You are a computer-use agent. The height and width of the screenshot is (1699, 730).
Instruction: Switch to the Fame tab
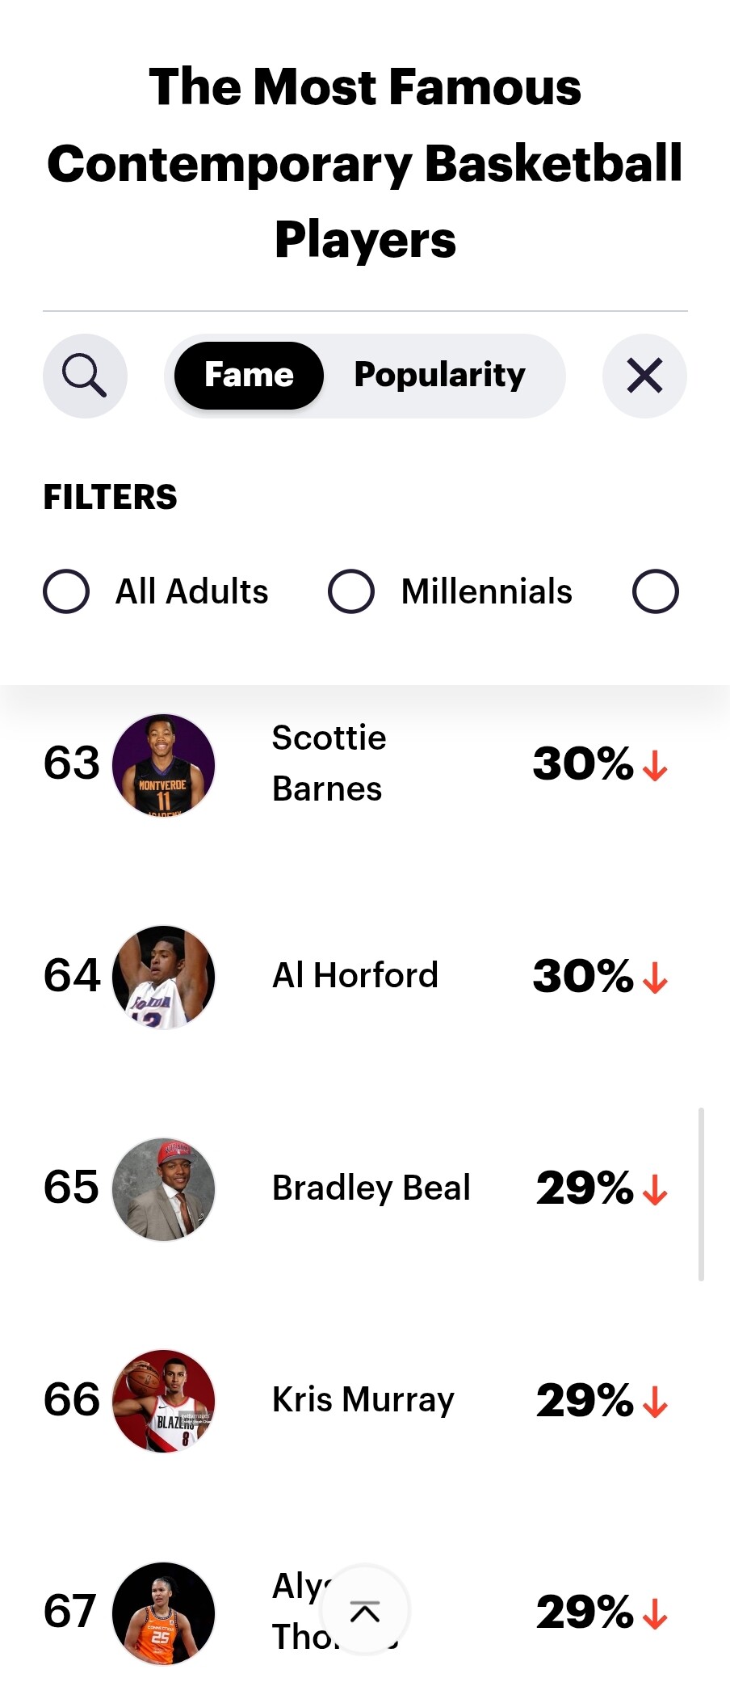(249, 376)
